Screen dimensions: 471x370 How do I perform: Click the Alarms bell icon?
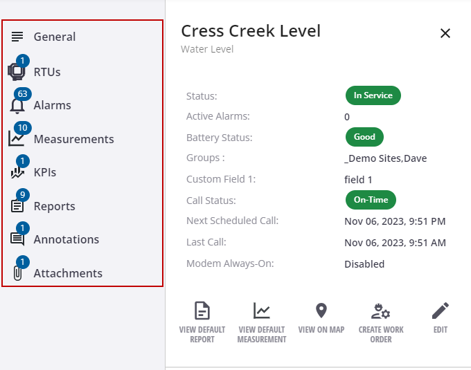point(17,106)
